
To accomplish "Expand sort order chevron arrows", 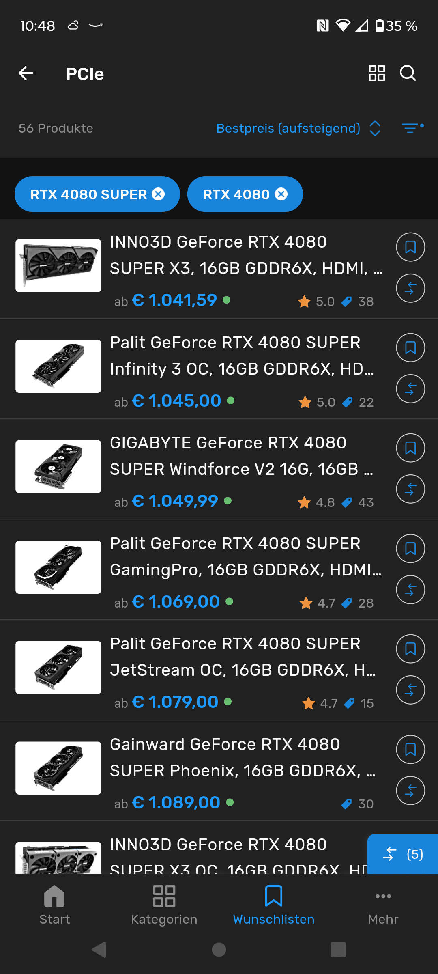I will click(375, 128).
